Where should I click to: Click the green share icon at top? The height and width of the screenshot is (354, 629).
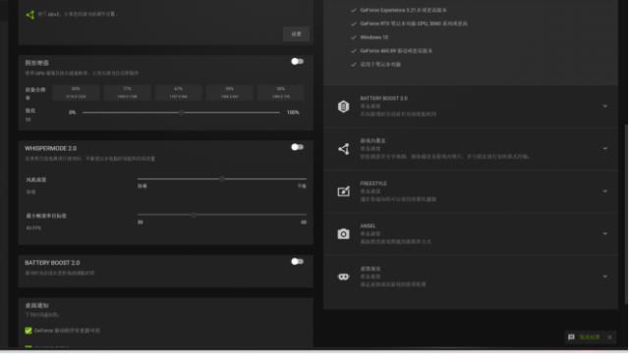pos(29,15)
